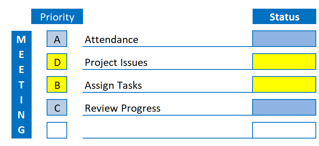Click the Review Progress agenda item
This screenshot has width=319, height=146.
coord(123,108)
